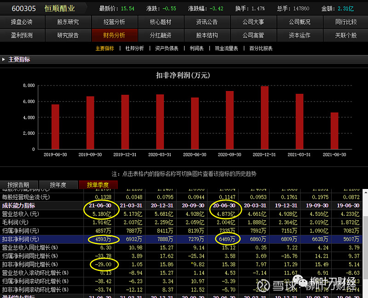368x298 pixels.
Task: Click the 6932万 value in 21-03-31 column
Action: (134, 239)
